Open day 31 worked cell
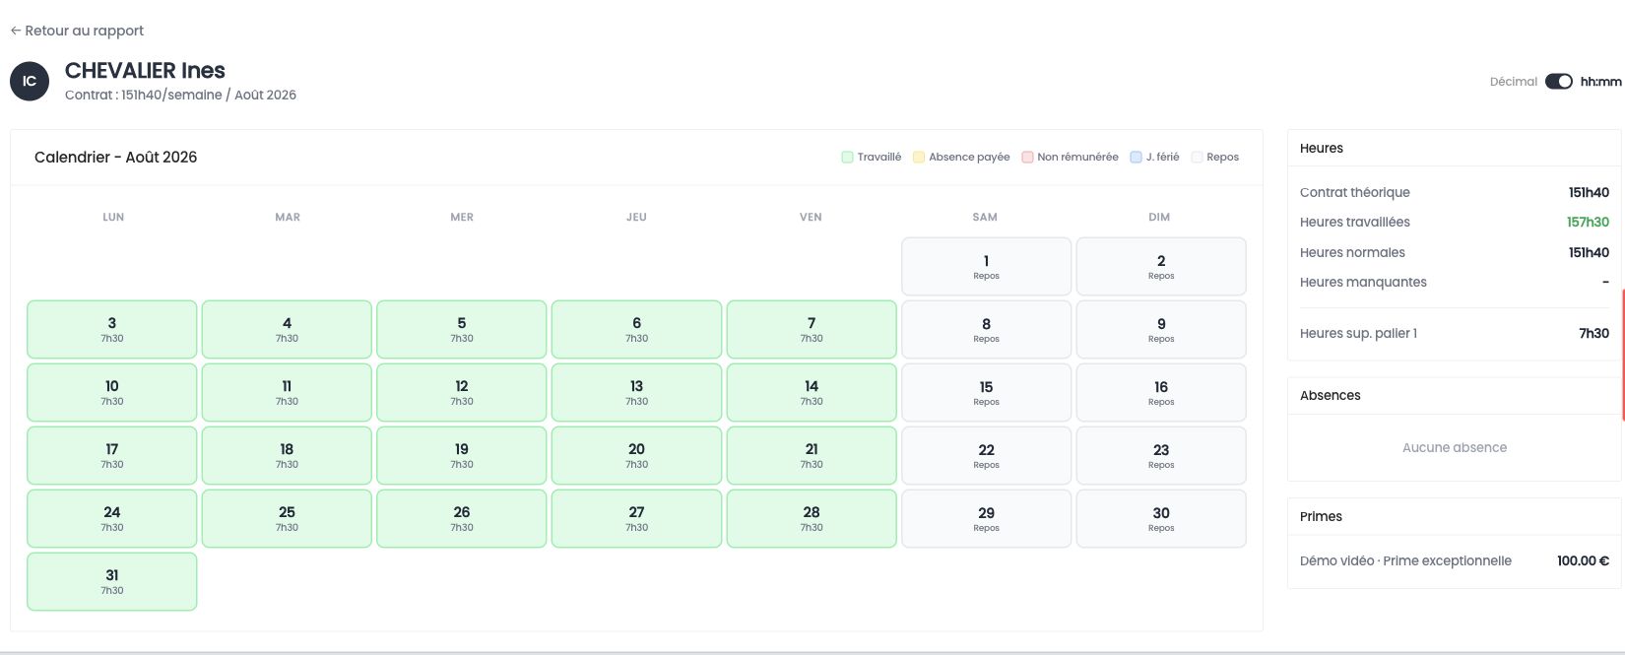 click(112, 581)
